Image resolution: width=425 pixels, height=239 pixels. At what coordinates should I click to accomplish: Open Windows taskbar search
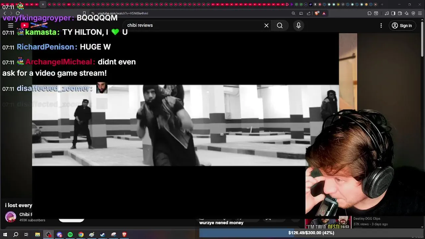click(x=16, y=235)
